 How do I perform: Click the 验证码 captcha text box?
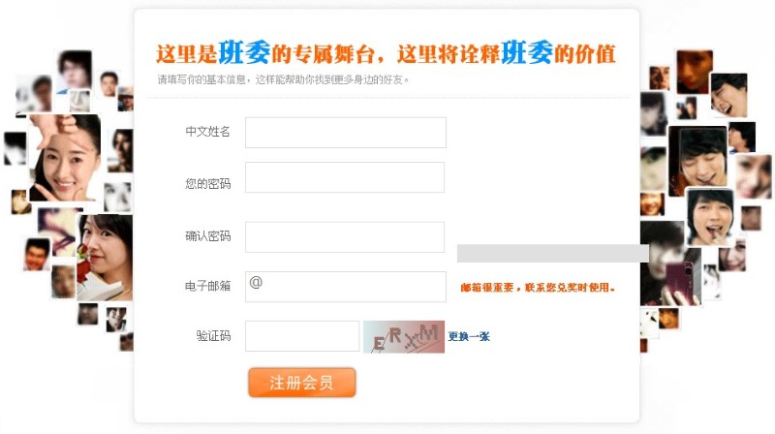[302, 336]
